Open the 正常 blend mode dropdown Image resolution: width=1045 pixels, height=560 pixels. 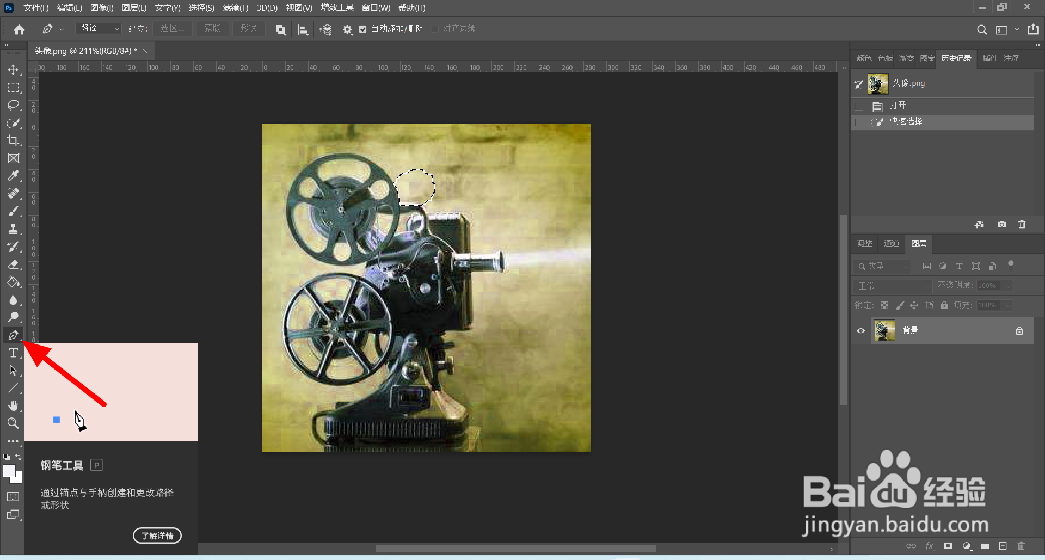coord(893,286)
